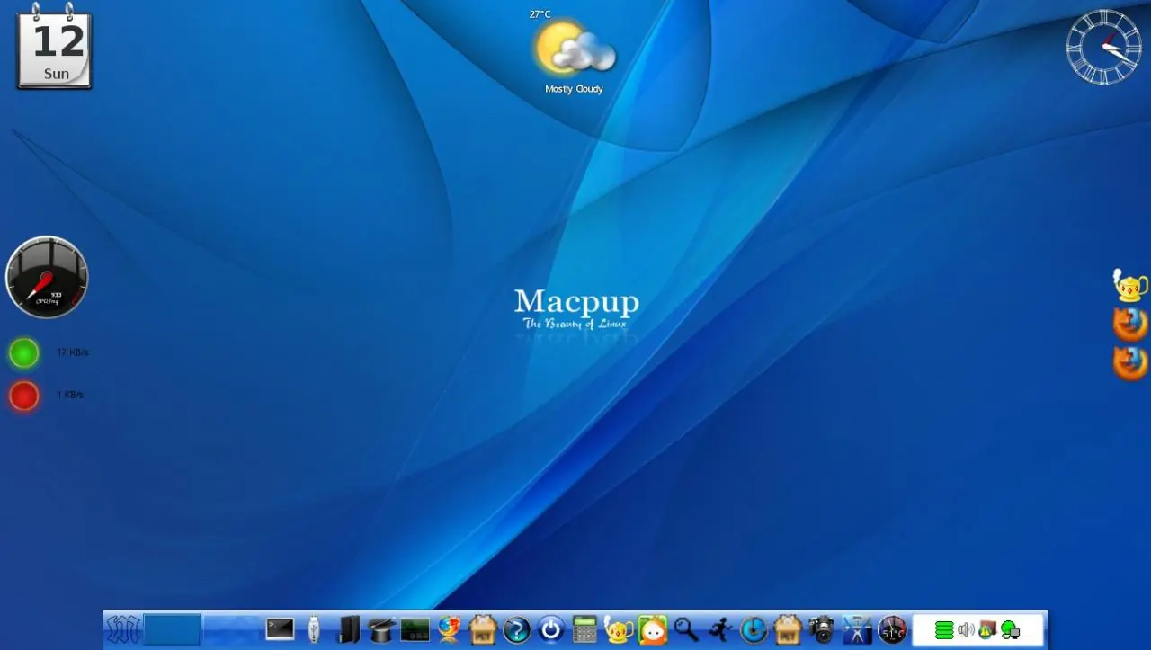
Task: Click the "27°C" temperature reading
Action: click(x=540, y=14)
